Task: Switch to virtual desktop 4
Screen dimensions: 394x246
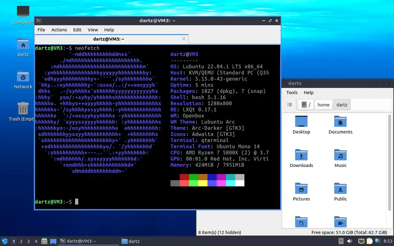Action: 36,241
